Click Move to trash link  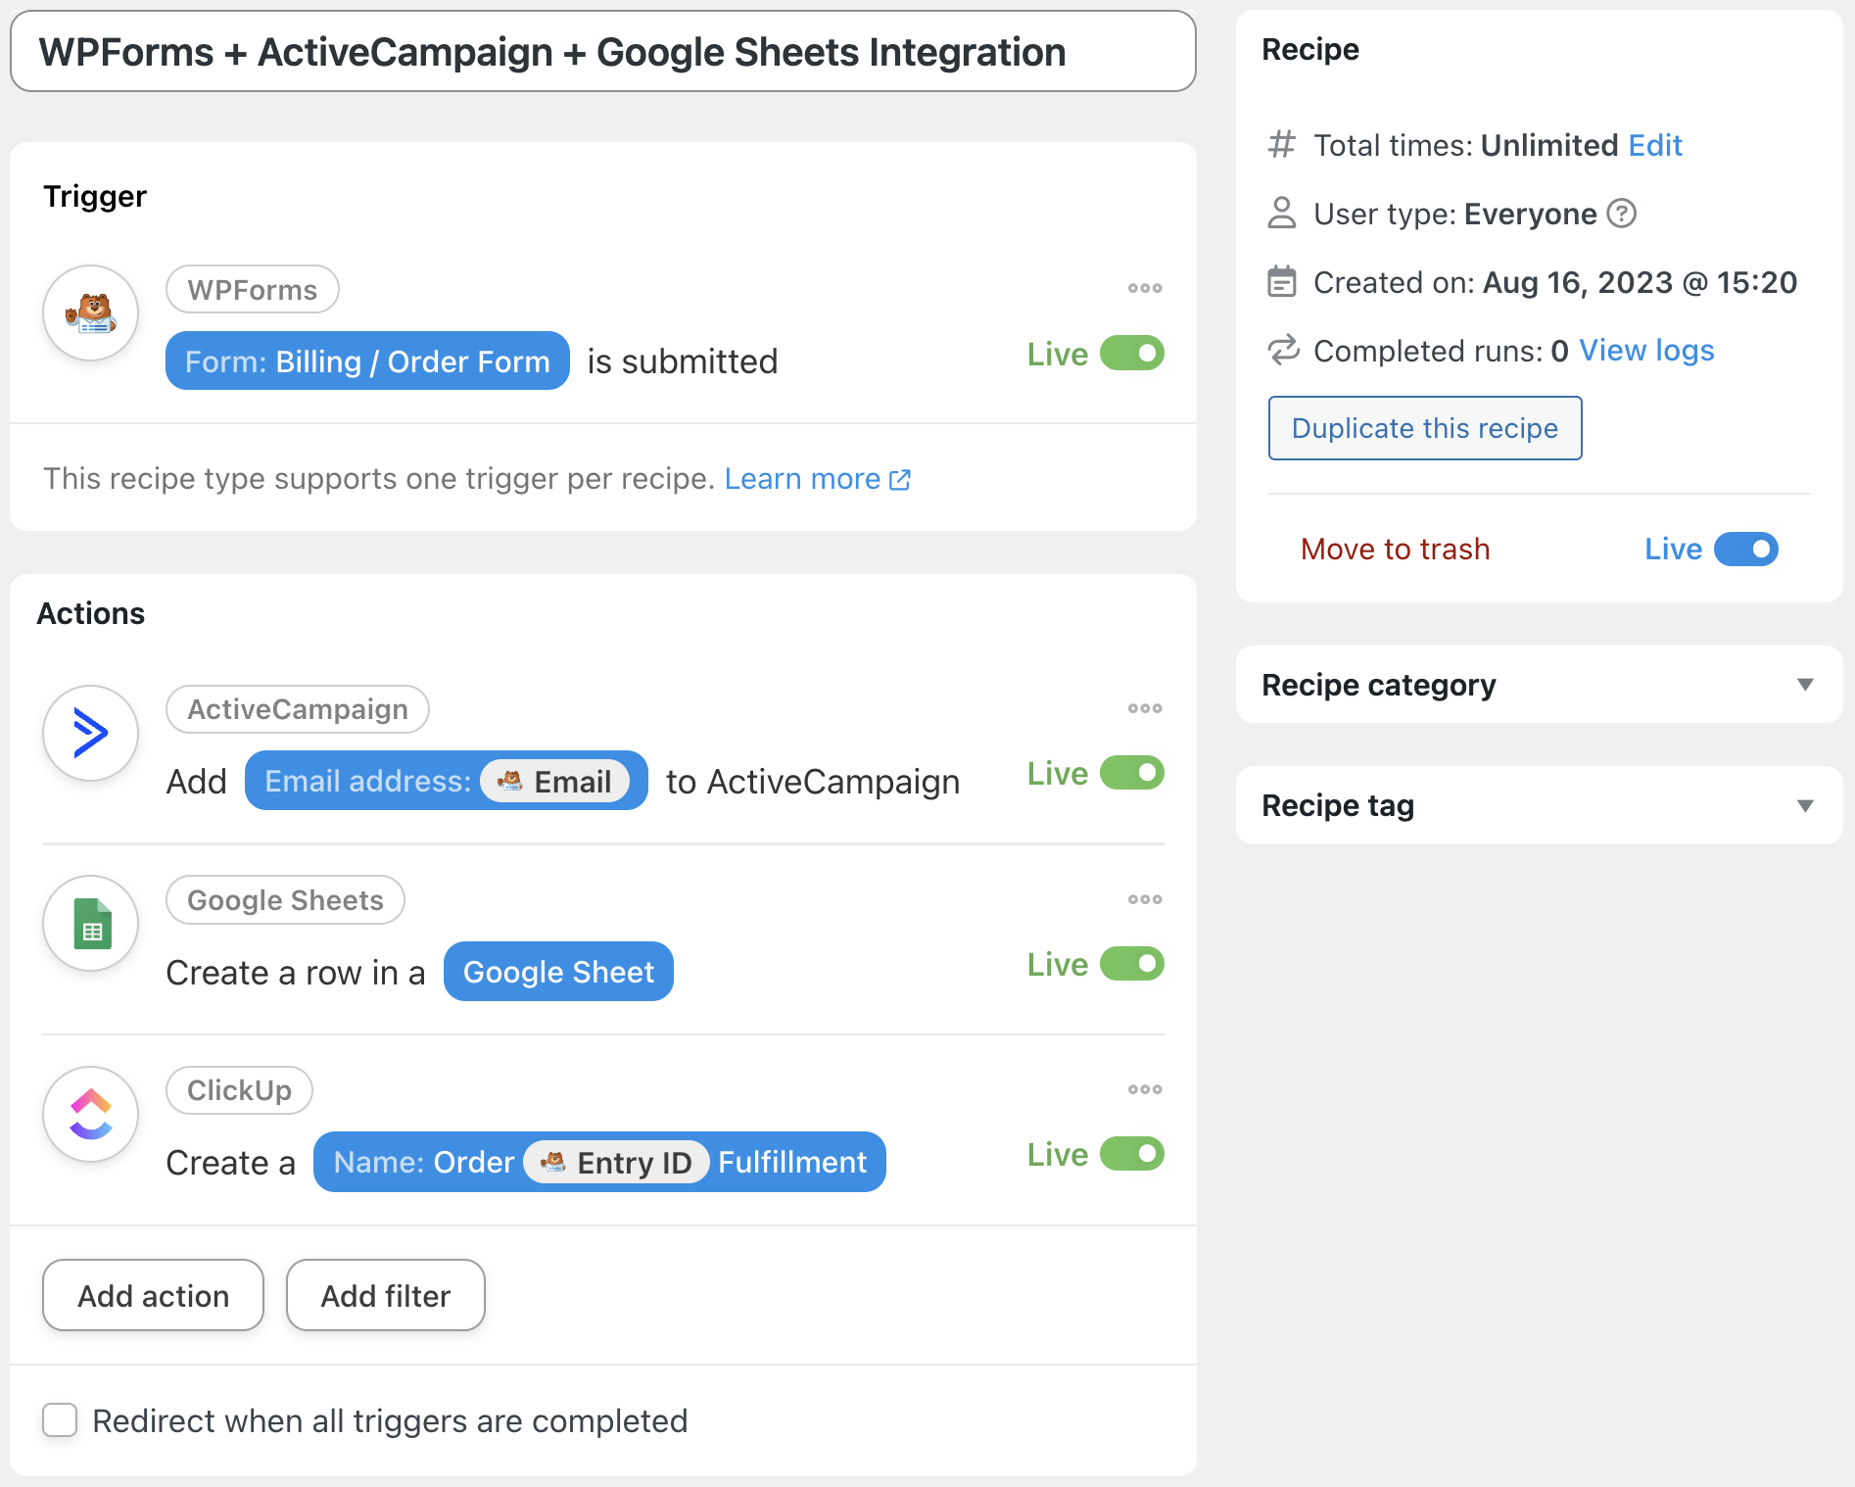[1396, 550]
